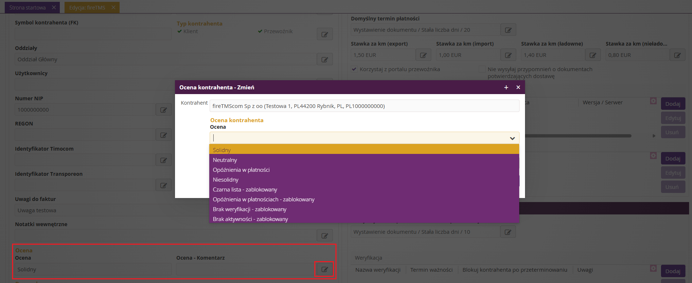Open the Ocena edit icon

point(324,270)
